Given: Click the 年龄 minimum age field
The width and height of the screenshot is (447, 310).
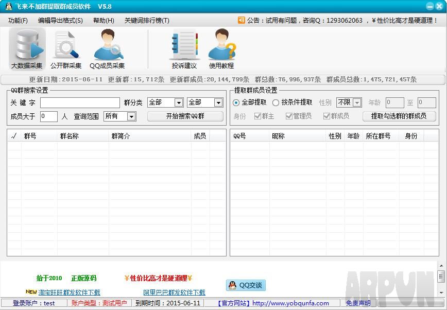Looking at the screenshot, I should coord(395,102).
